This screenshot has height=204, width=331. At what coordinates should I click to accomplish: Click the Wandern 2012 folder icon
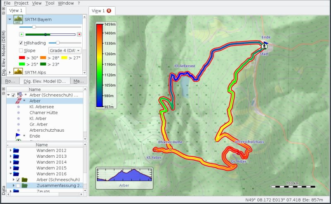[16, 150]
